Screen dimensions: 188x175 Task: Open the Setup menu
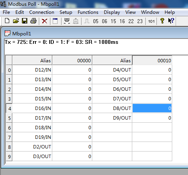(x=66, y=12)
